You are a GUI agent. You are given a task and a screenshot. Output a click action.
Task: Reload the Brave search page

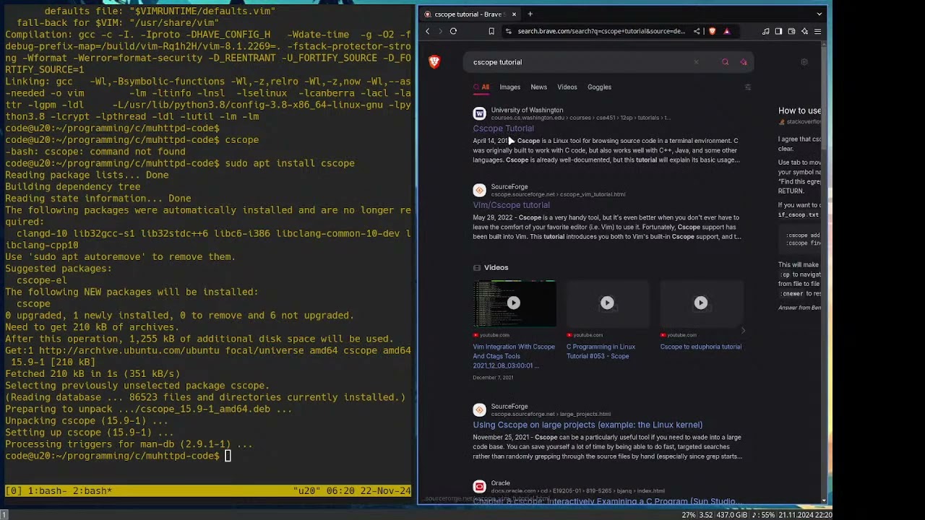tap(453, 31)
